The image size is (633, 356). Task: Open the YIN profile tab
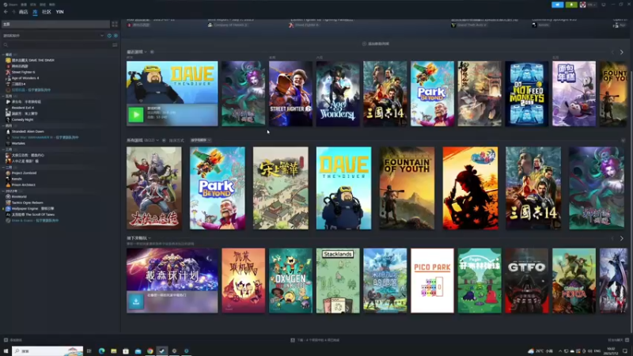click(60, 12)
